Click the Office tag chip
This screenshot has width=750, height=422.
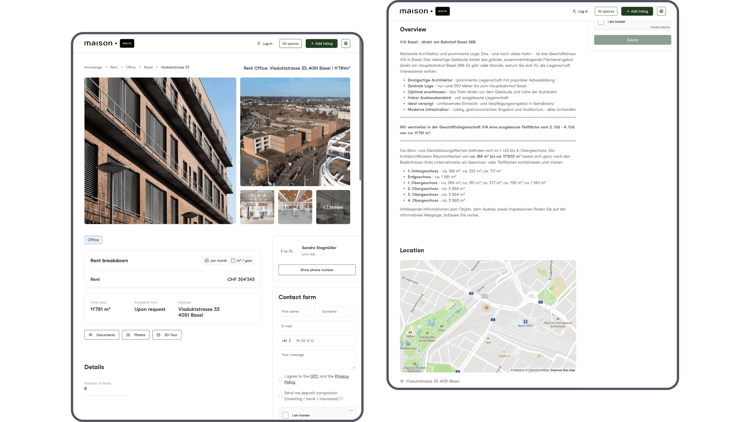93,240
